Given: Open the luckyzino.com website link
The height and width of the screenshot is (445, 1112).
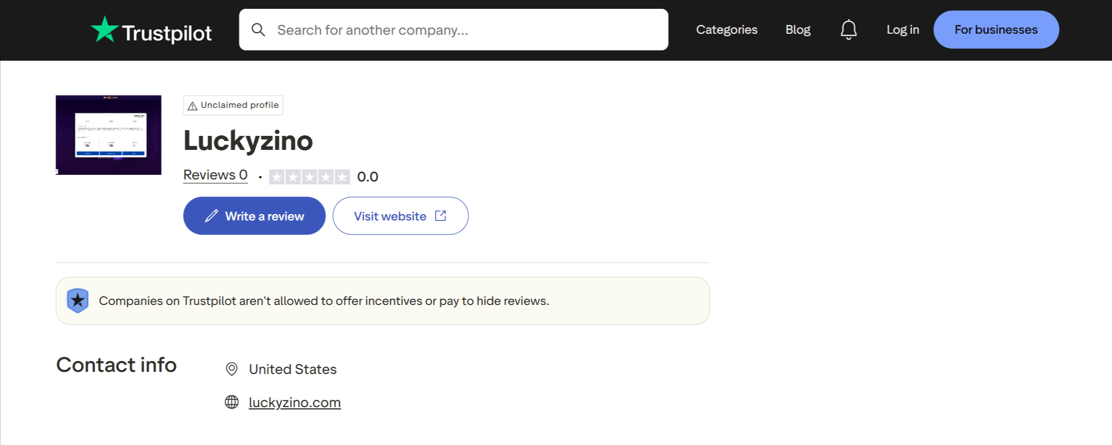Looking at the screenshot, I should [x=295, y=402].
